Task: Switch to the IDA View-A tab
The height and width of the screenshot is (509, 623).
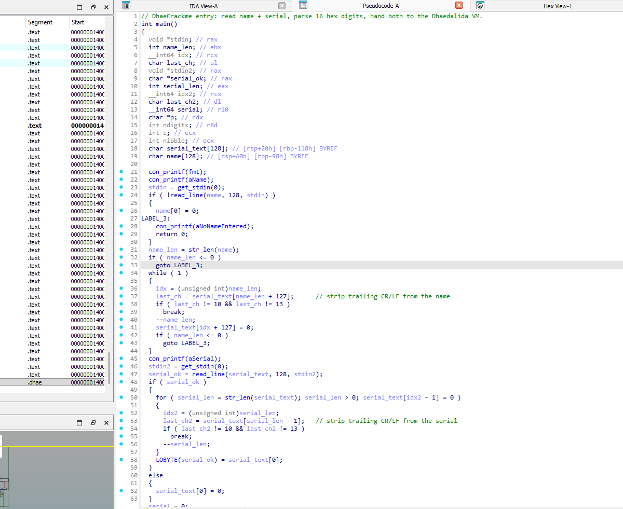Action: click(204, 6)
